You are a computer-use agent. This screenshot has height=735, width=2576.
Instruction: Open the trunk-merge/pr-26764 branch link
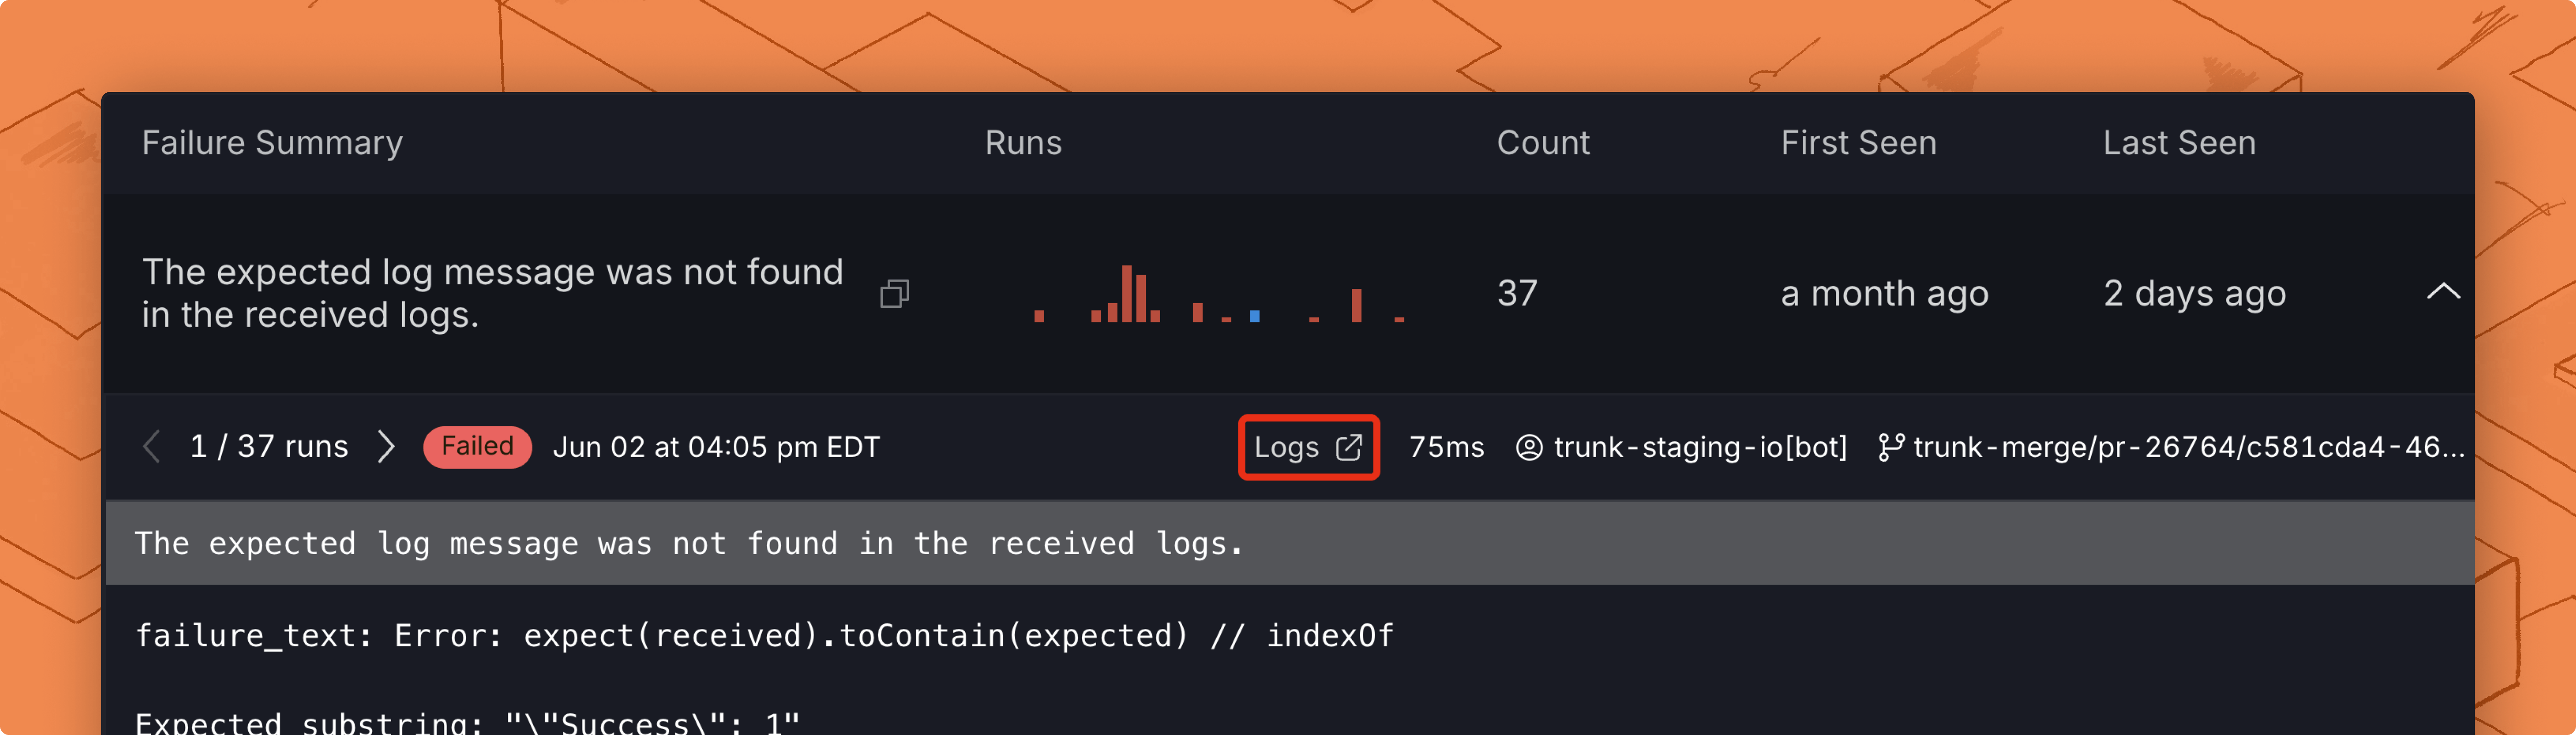[2188, 447]
